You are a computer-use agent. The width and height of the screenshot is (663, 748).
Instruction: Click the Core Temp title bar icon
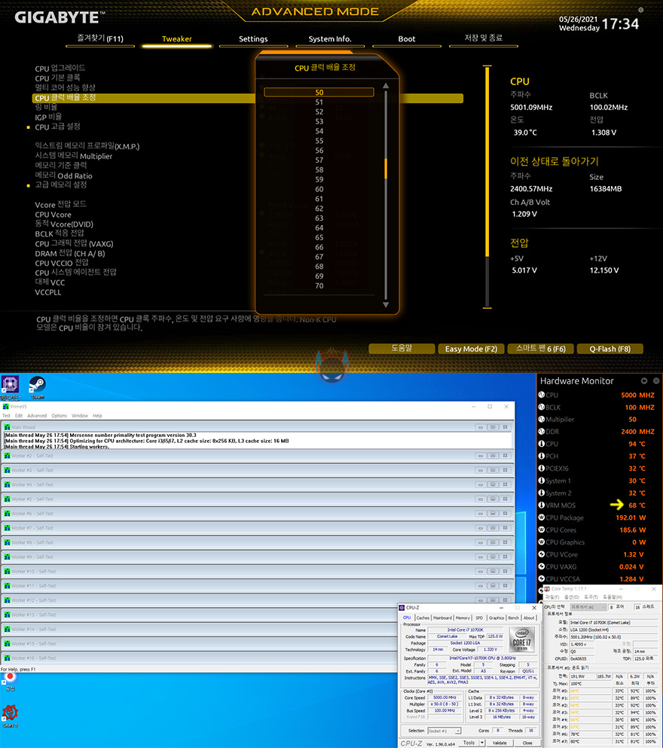(x=547, y=588)
